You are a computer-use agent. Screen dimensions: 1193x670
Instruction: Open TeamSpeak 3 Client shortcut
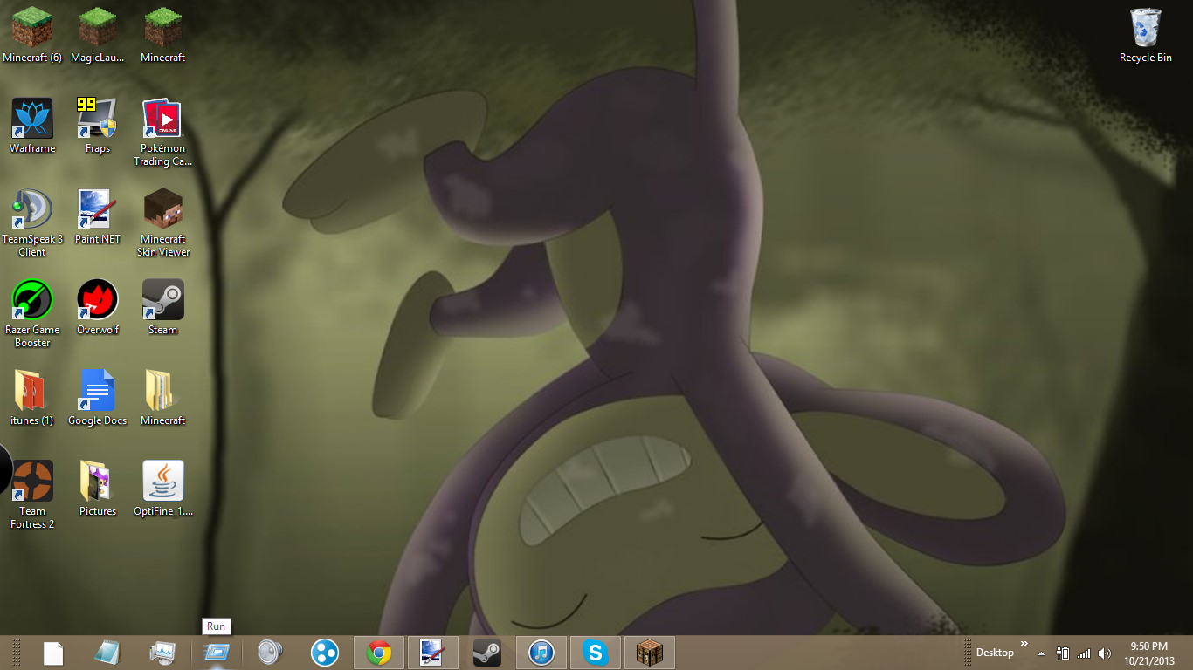32,223
